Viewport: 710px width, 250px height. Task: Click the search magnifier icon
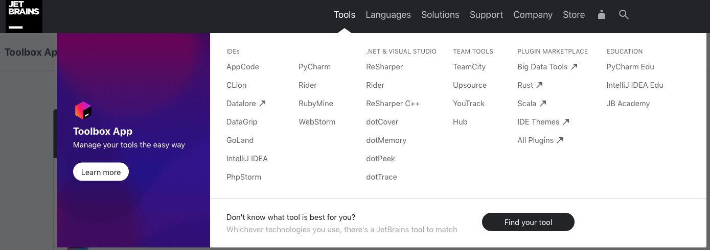click(x=624, y=15)
